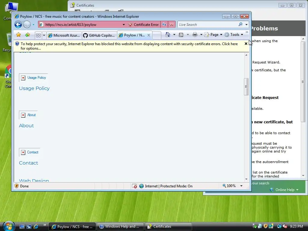Open the Contact link
The image size is (308, 231).
[29, 163]
